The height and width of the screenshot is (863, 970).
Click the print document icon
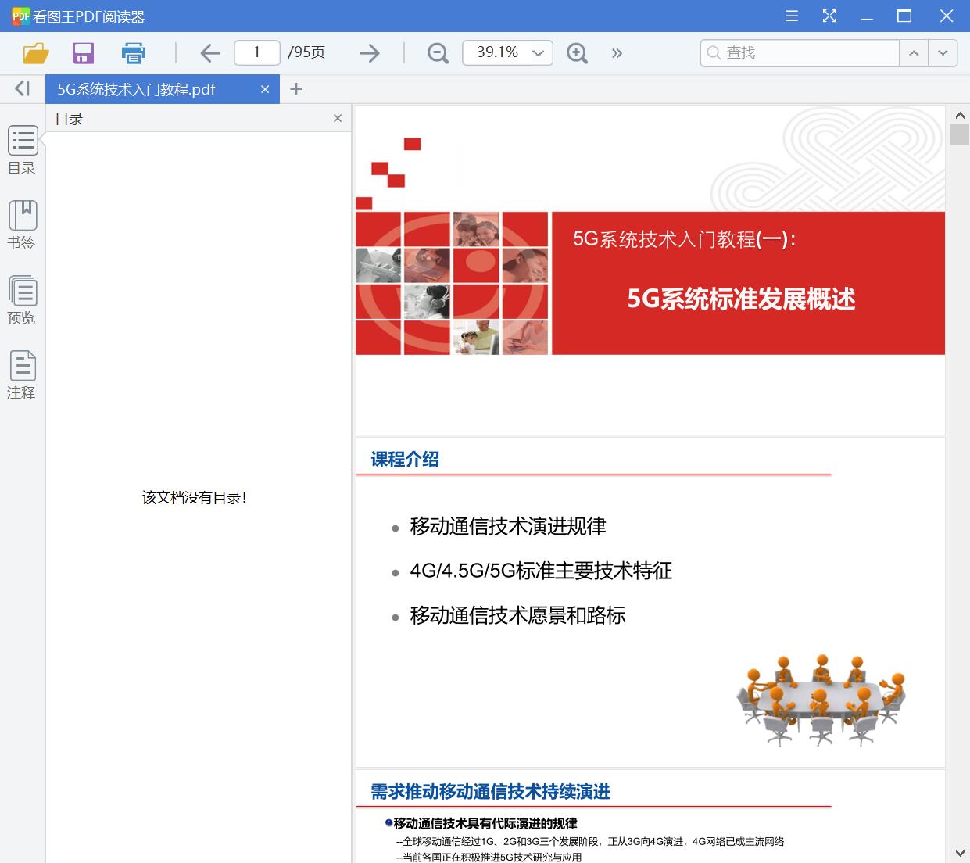tap(133, 52)
